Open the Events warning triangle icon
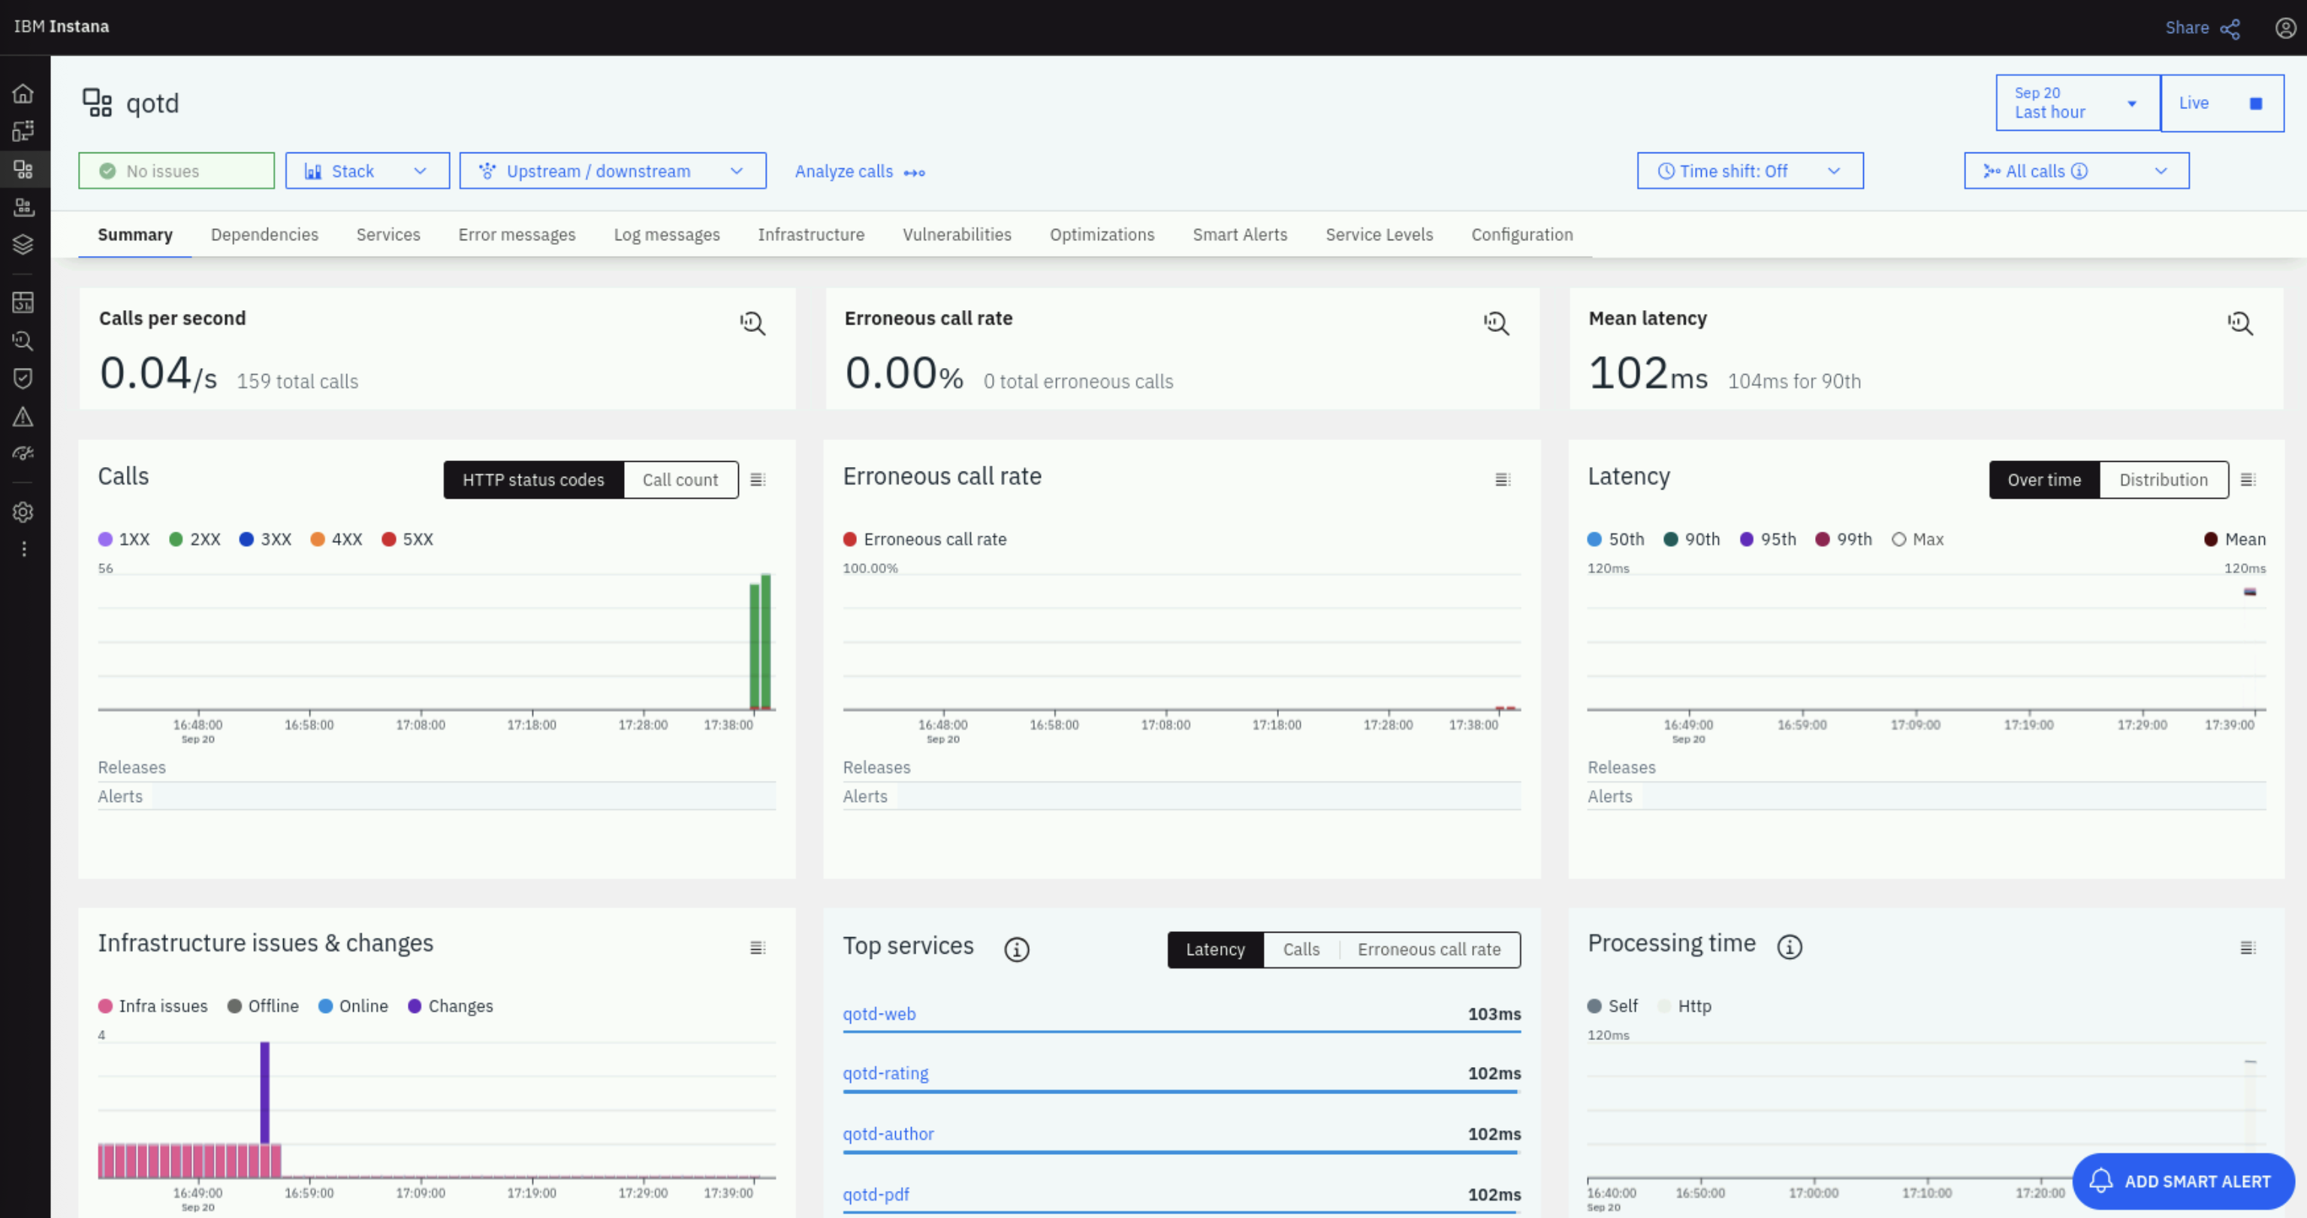 (23, 417)
